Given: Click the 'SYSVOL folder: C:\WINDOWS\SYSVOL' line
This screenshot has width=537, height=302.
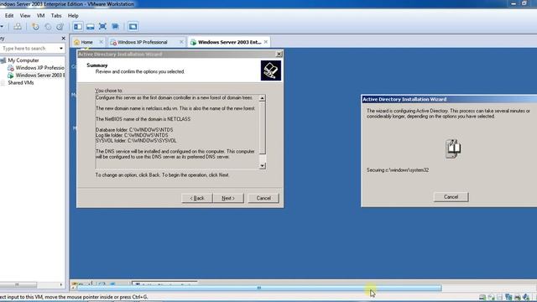Looking at the screenshot, I should pyautogui.click(x=136, y=141).
